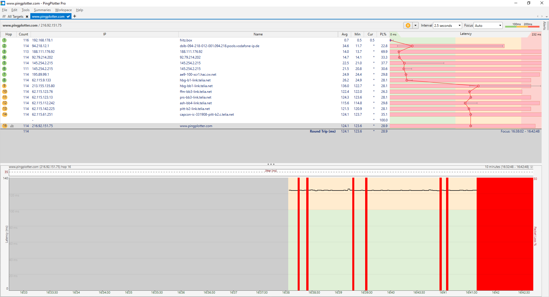The height and width of the screenshot is (297, 549).
Task: Toggle the timeline graph icon on hop 16
Action: point(12,126)
